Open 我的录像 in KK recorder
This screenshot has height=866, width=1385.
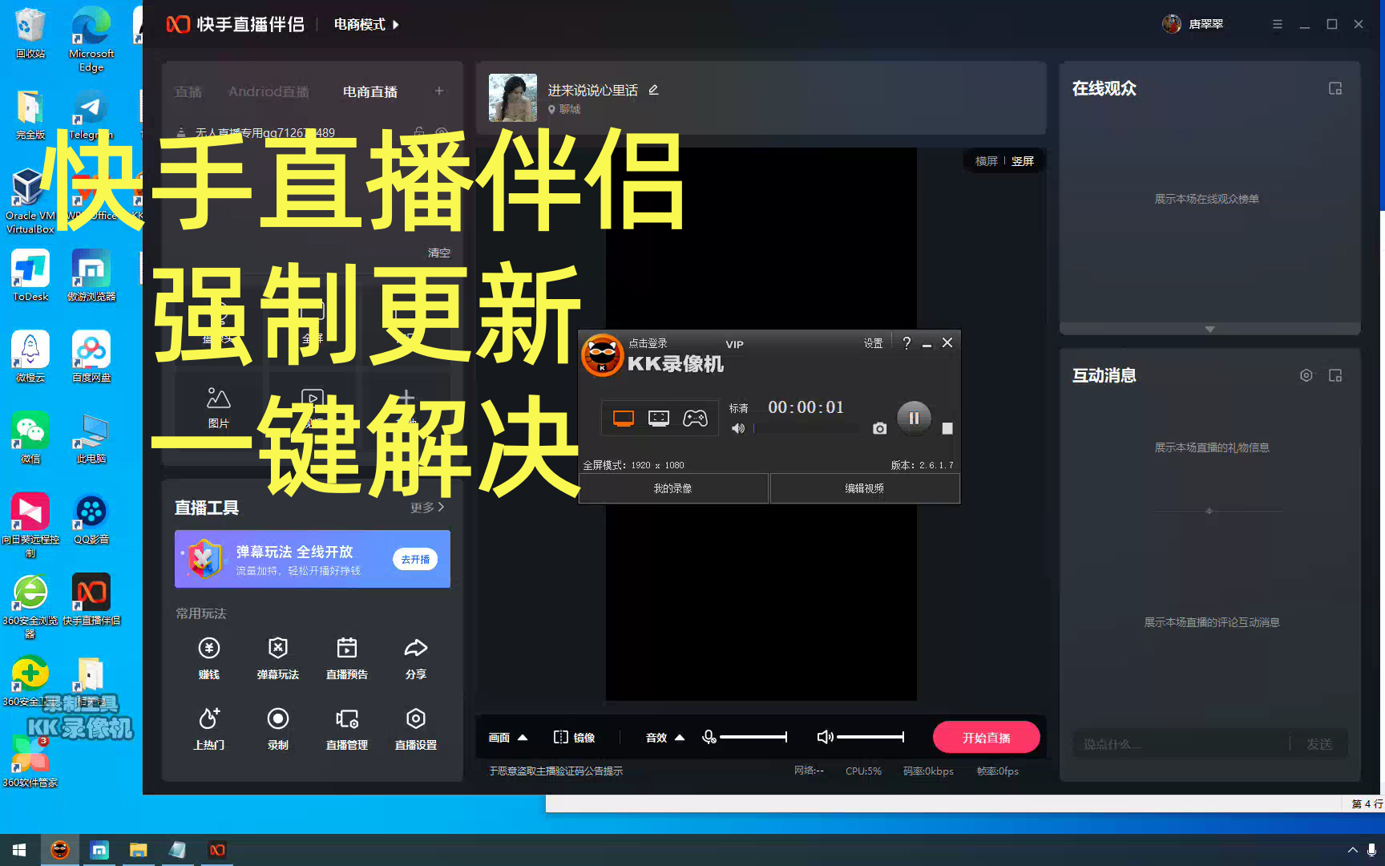672,488
